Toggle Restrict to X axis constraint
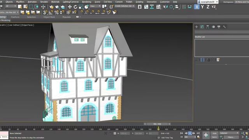 point(197,7)
